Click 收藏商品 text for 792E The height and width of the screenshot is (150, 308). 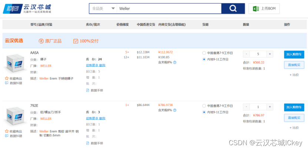16,131
